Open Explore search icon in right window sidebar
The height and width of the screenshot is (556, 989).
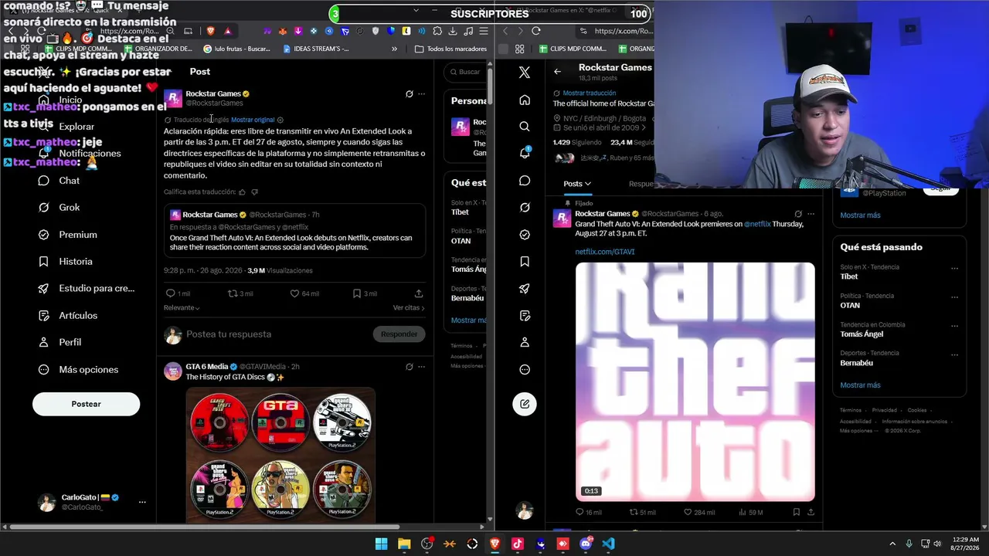525,127
